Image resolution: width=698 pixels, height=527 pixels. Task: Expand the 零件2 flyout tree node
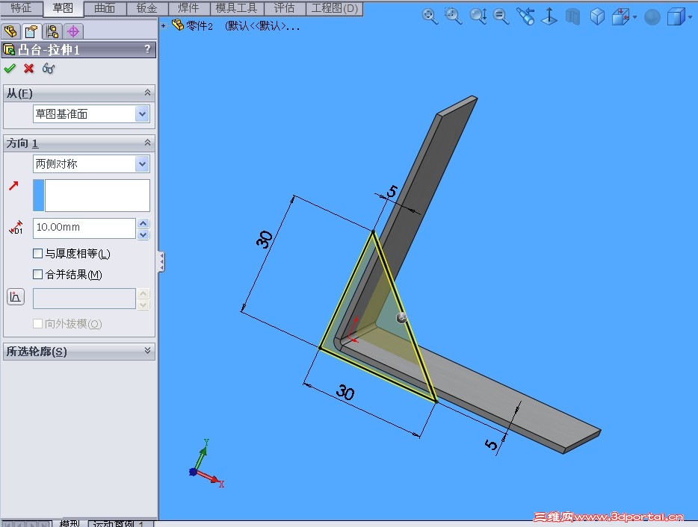[x=164, y=26]
